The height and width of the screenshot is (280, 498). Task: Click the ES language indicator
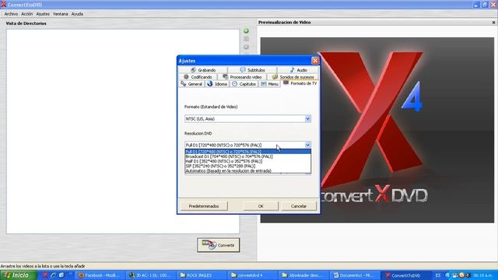pos(438,275)
